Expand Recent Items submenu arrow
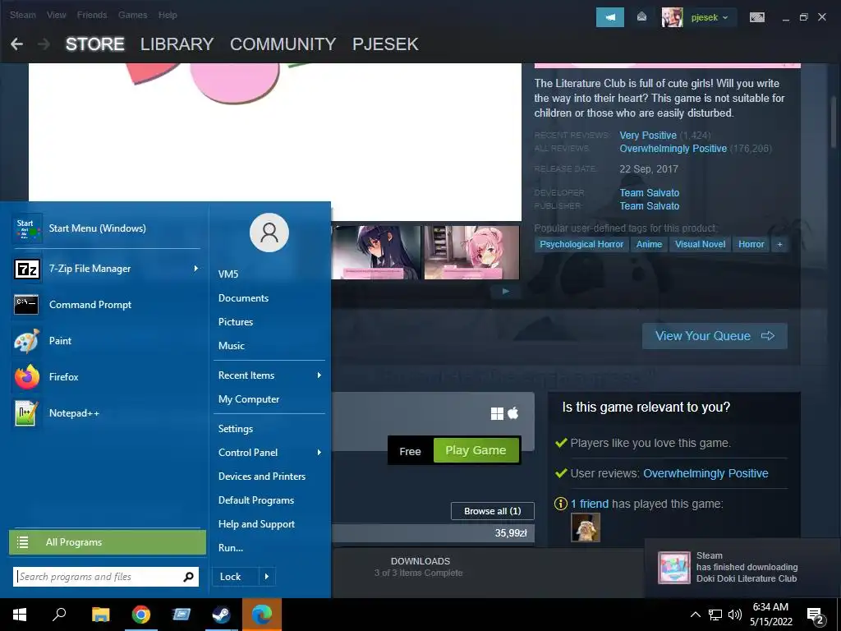 tap(319, 375)
